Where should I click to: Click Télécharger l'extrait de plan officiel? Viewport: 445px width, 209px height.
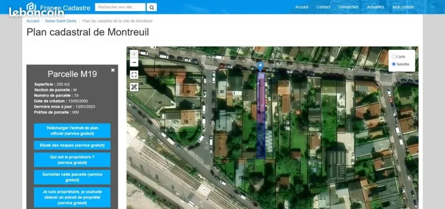click(x=72, y=130)
